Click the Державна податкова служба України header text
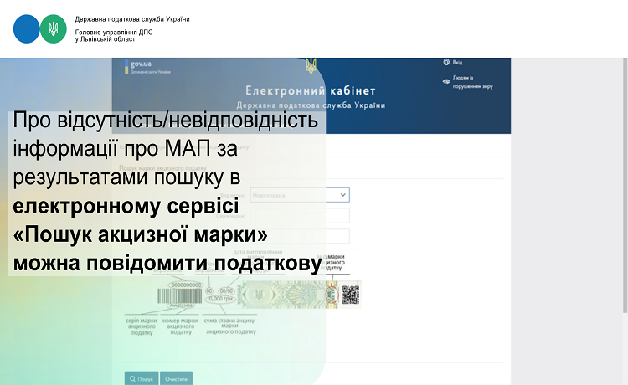628x385 pixels. pos(132,18)
